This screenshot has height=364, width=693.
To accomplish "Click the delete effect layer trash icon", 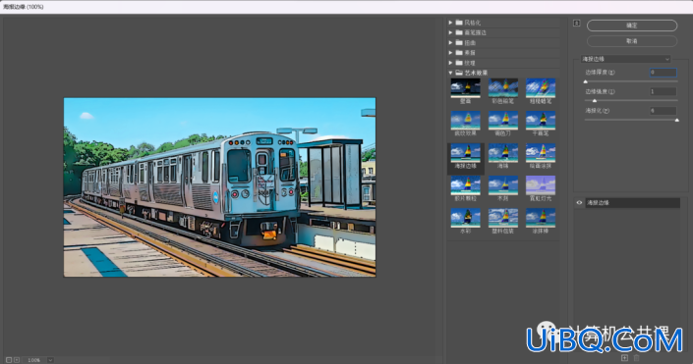I will click(636, 358).
